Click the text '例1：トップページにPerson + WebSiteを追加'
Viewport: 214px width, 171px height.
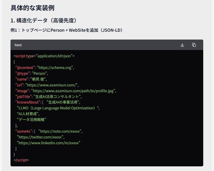click(x=54, y=30)
